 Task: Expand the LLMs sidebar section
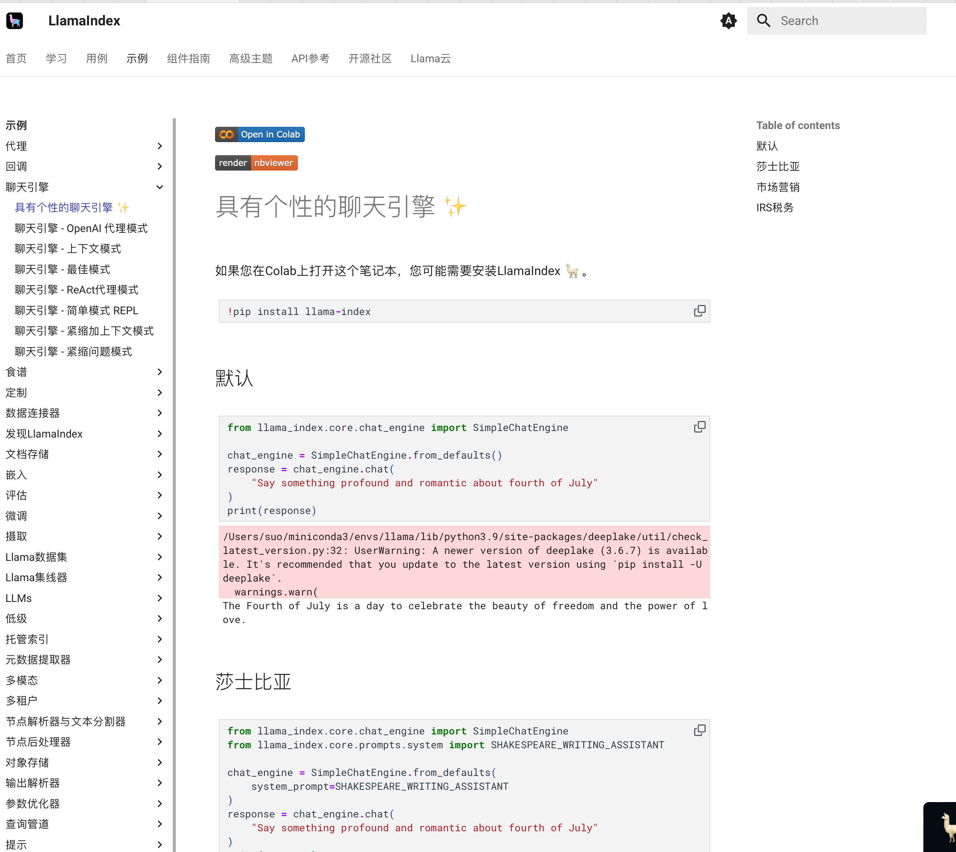click(x=160, y=598)
